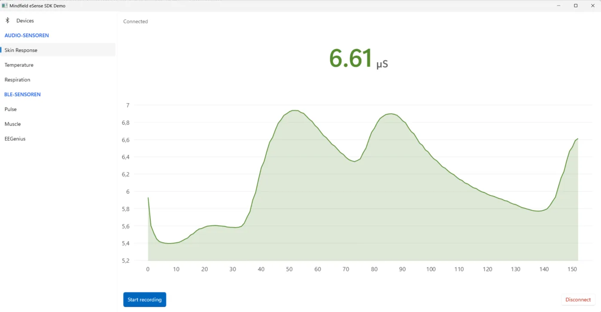601x312 pixels.
Task: Click the AUDIO-SENSOREN section header
Action: click(27, 36)
